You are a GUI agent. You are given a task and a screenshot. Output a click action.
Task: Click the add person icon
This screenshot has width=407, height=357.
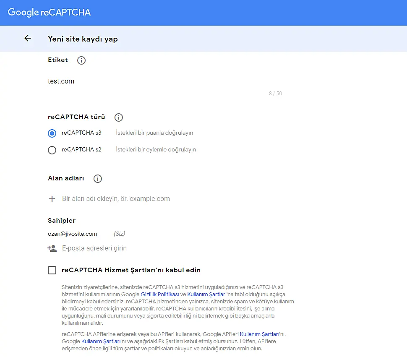click(52, 248)
